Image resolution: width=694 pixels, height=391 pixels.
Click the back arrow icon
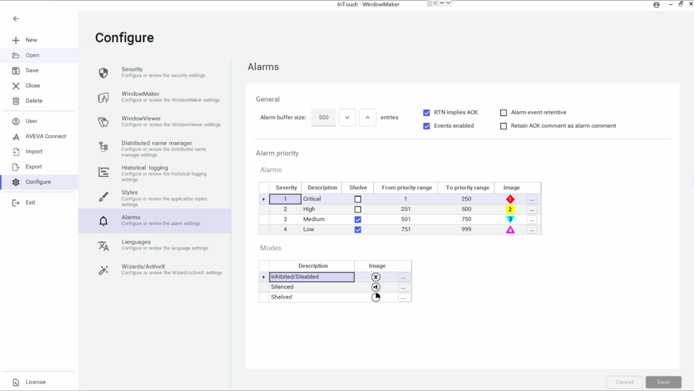pyautogui.click(x=16, y=19)
